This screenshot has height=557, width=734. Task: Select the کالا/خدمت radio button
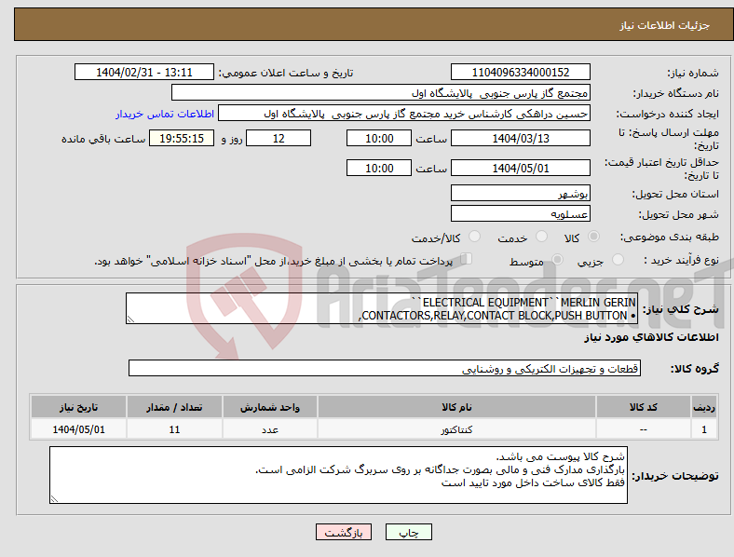tap(475, 237)
